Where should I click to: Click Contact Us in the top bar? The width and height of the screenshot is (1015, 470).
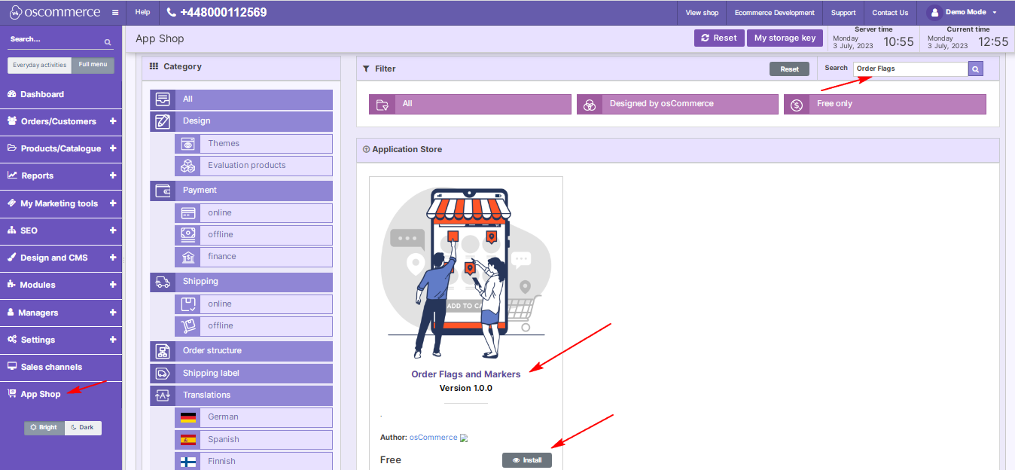pyautogui.click(x=890, y=13)
